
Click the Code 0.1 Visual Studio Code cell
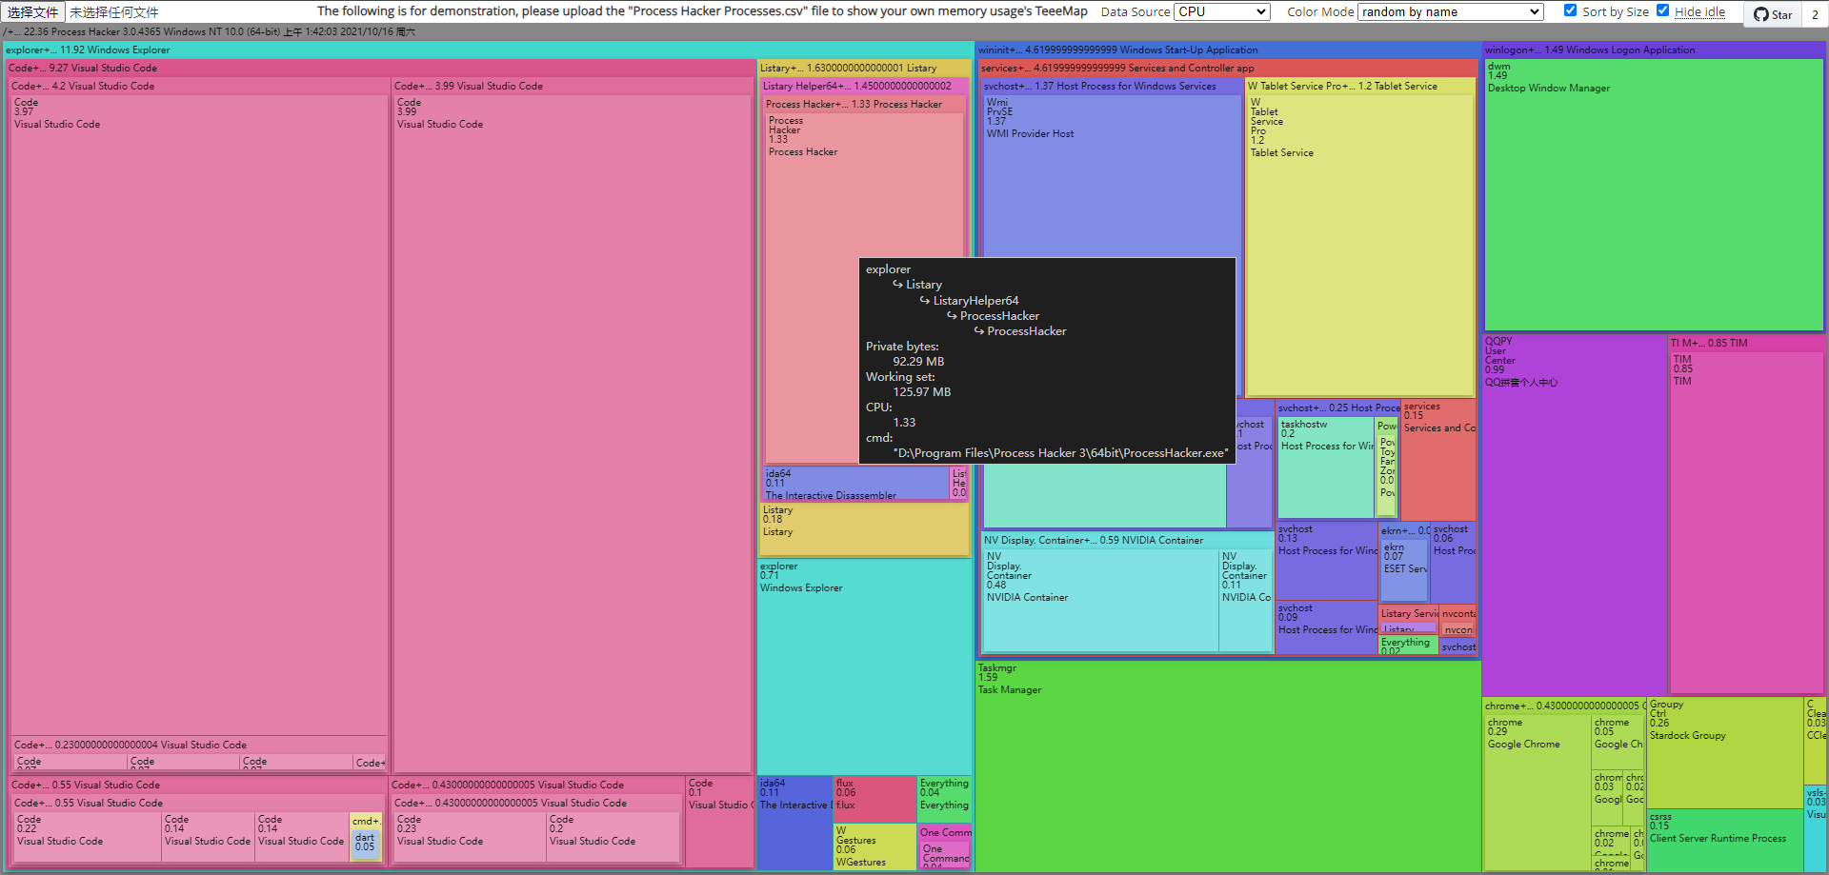click(719, 822)
